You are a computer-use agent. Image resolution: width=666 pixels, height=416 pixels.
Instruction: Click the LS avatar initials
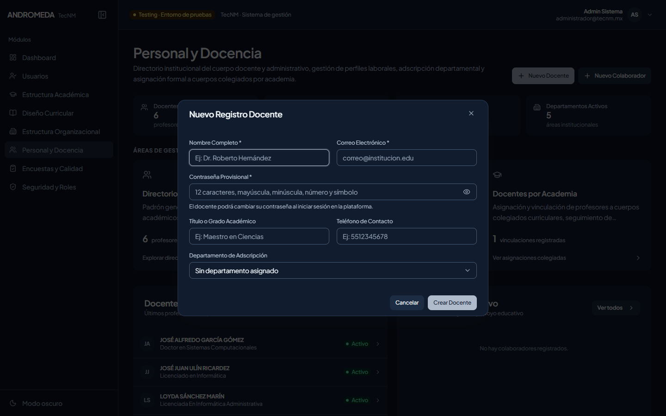(x=147, y=400)
